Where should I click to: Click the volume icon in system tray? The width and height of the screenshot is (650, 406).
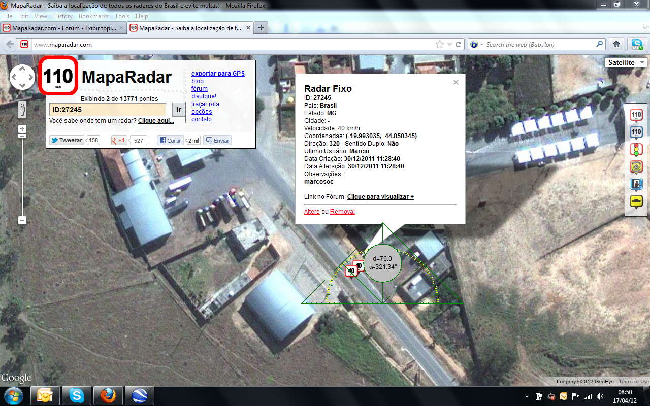(x=600, y=396)
